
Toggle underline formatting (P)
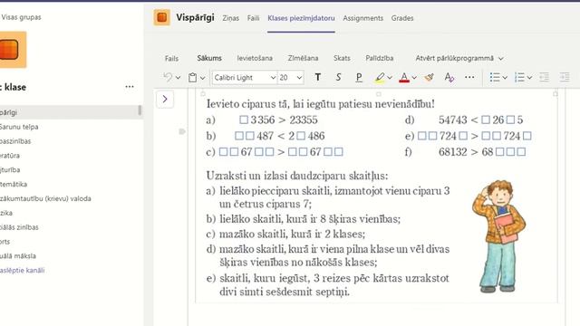[x=359, y=77]
